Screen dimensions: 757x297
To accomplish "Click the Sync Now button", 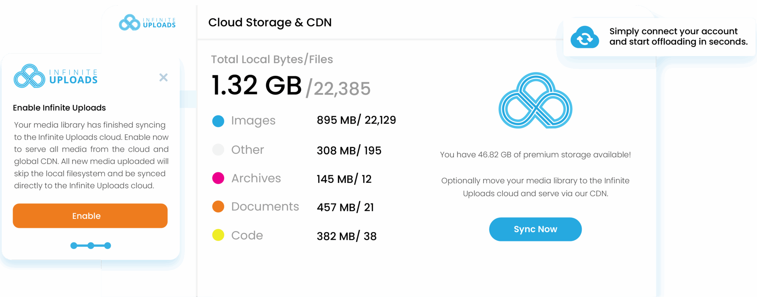I will pyautogui.click(x=535, y=229).
